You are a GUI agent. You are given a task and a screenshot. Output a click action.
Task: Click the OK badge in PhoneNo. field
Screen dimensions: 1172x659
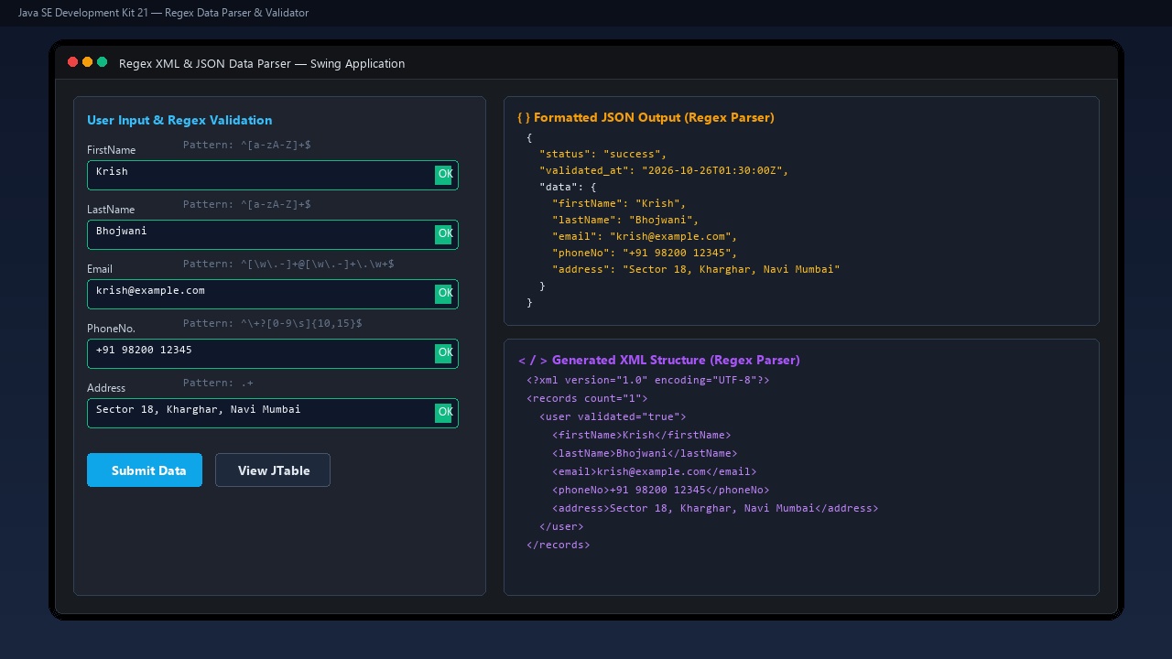(x=443, y=353)
